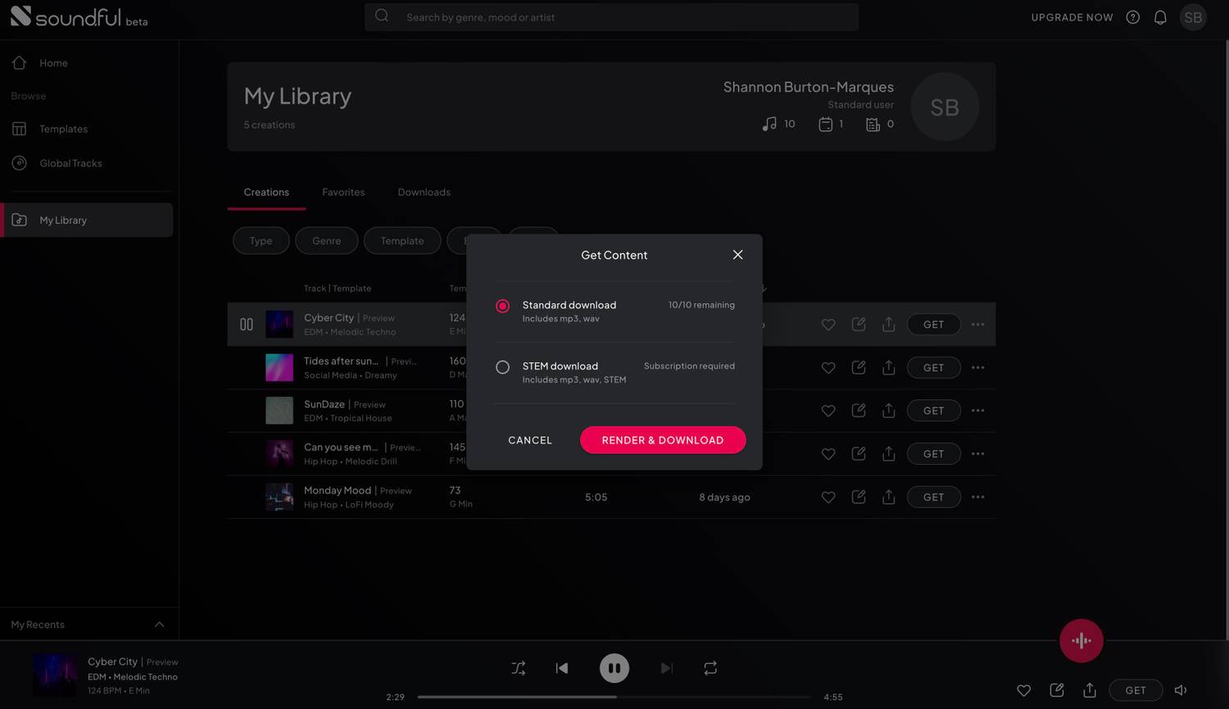Share the Can you see m... track

pos(888,454)
